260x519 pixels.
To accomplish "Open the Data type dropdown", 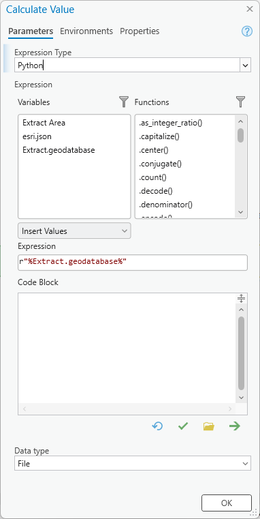I will (x=133, y=463).
